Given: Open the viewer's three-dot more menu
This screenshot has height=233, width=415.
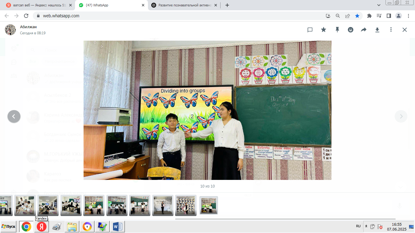Looking at the screenshot, I should point(391,30).
